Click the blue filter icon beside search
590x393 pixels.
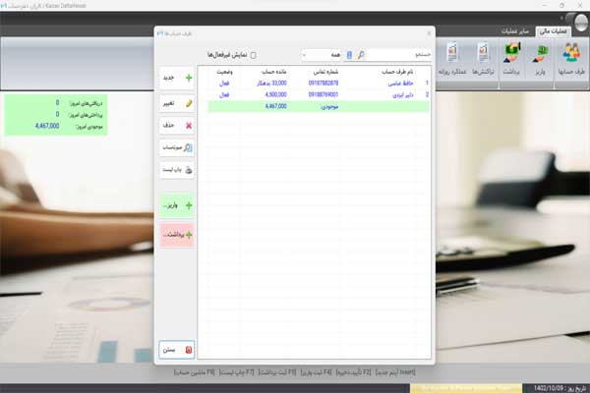pos(349,55)
